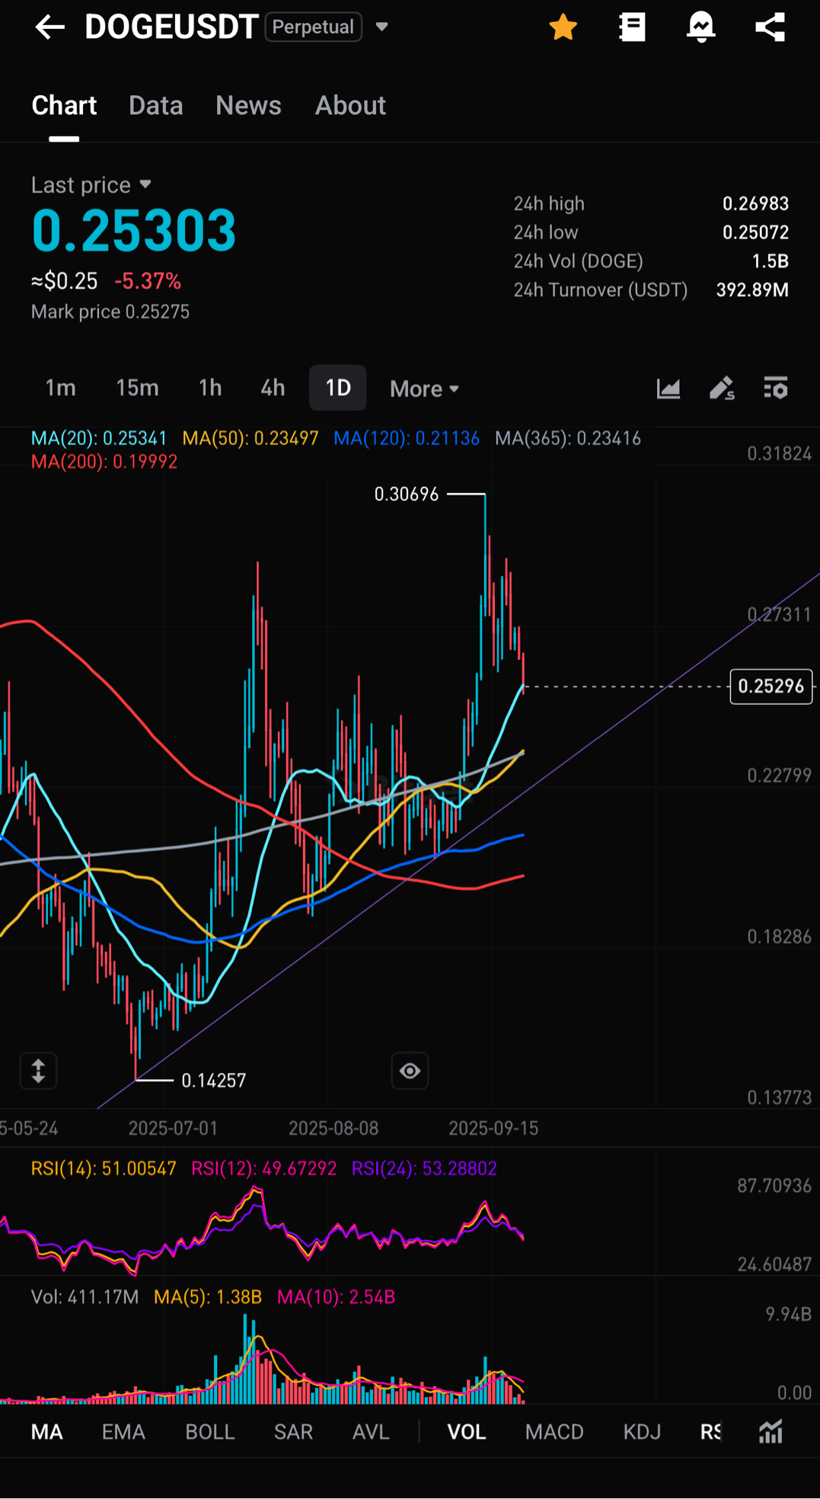Image resolution: width=820 pixels, height=1499 pixels.
Task: Click the 0.25296 current price marker
Action: pyautogui.click(x=771, y=686)
